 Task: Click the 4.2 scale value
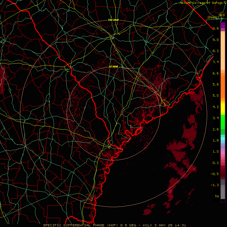(216, 107)
